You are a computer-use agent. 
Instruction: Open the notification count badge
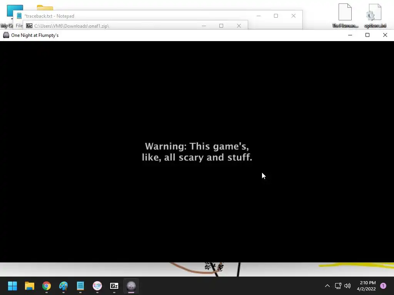click(x=383, y=286)
